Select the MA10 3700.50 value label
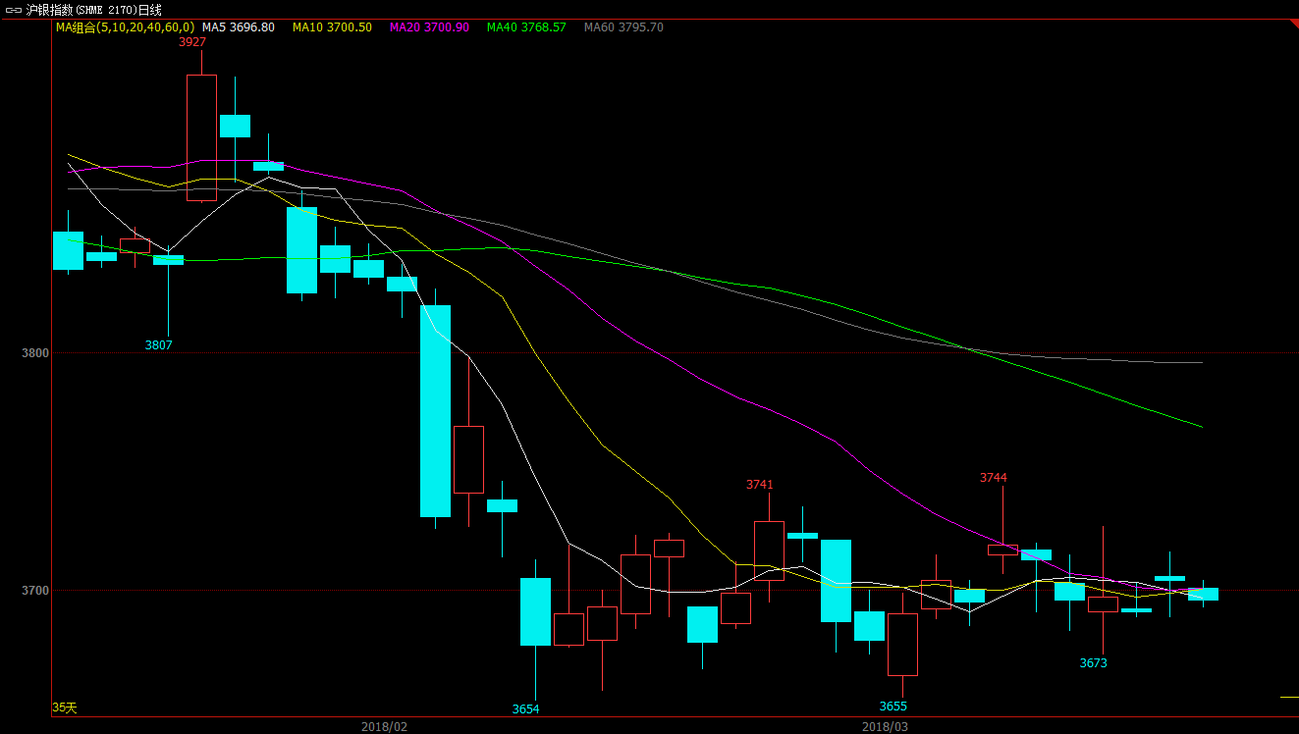Viewport: 1299px width, 734px height. (x=332, y=27)
